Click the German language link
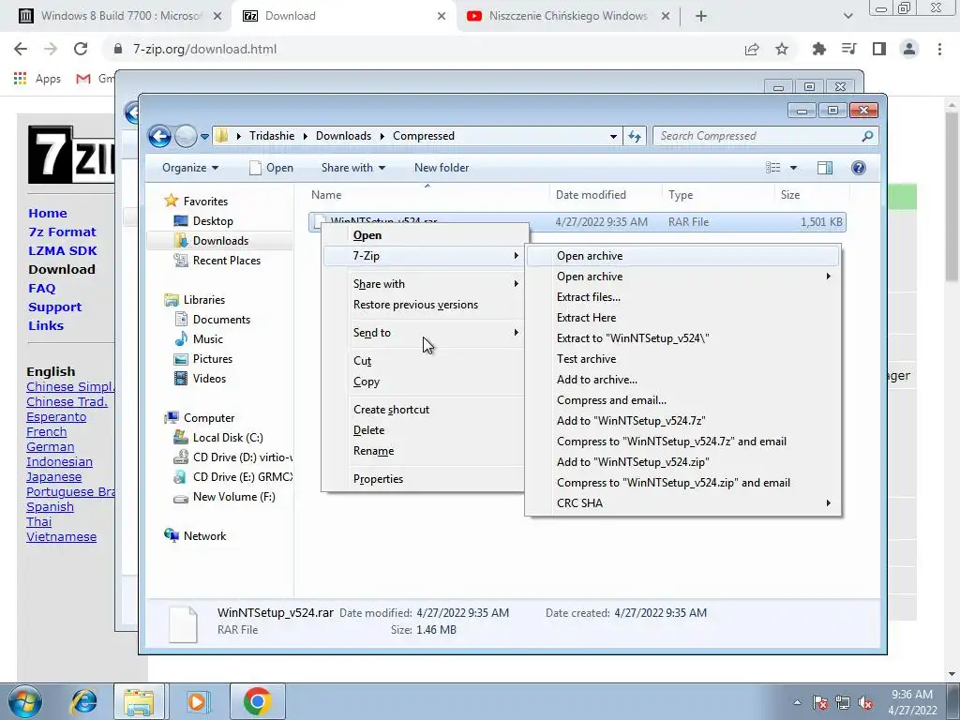The height and width of the screenshot is (720, 960). [51, 447]
